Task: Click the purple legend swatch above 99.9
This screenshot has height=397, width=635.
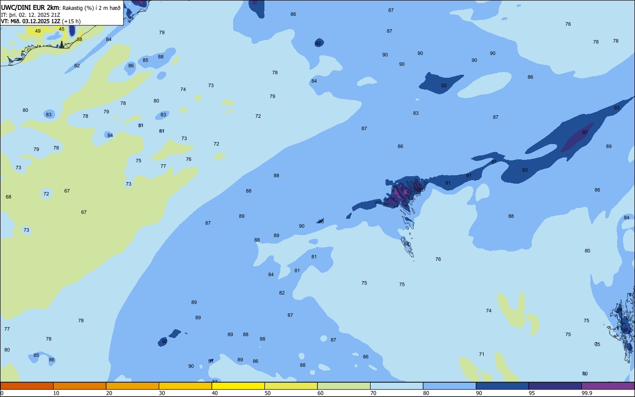Action: 608,386
